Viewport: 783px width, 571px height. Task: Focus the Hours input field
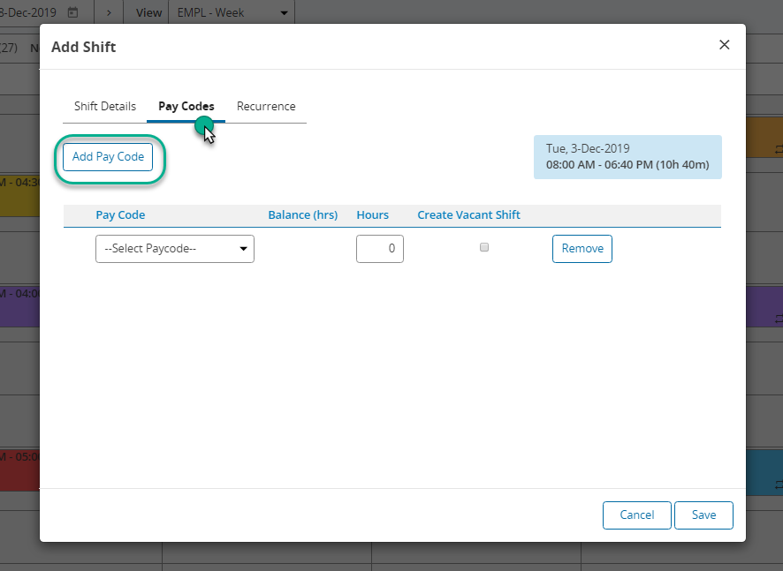point(379,248)
